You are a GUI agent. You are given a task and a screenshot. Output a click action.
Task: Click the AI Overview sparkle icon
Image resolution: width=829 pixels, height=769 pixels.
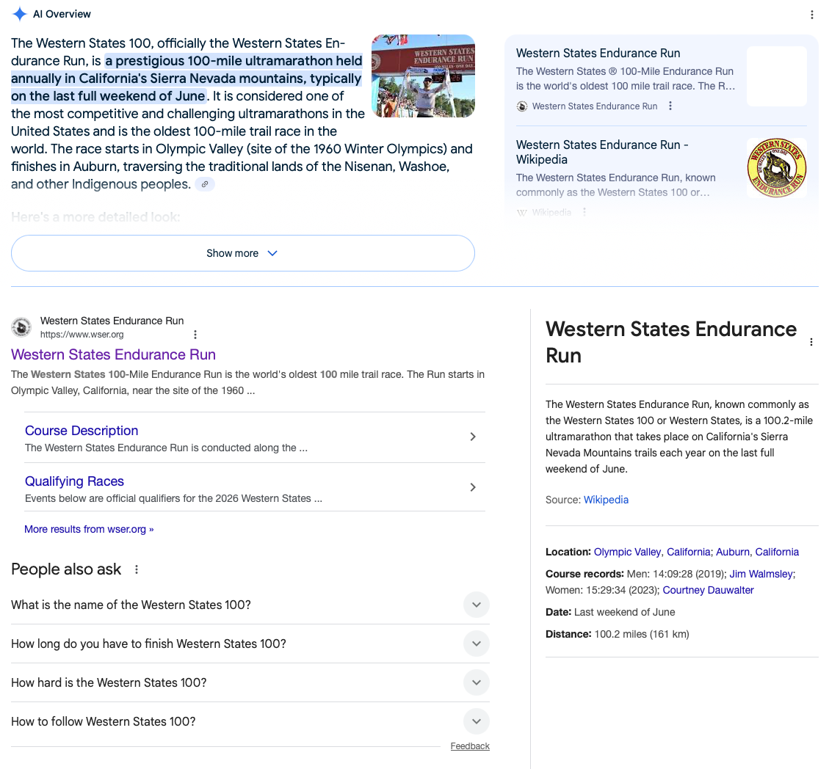pyautogui.click(x=20, y=14)
